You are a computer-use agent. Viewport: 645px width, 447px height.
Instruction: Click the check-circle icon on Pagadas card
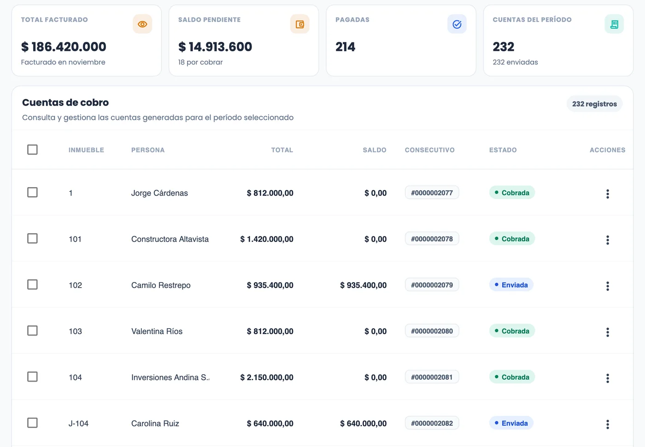pyautogui.click(x=457, y=24)
